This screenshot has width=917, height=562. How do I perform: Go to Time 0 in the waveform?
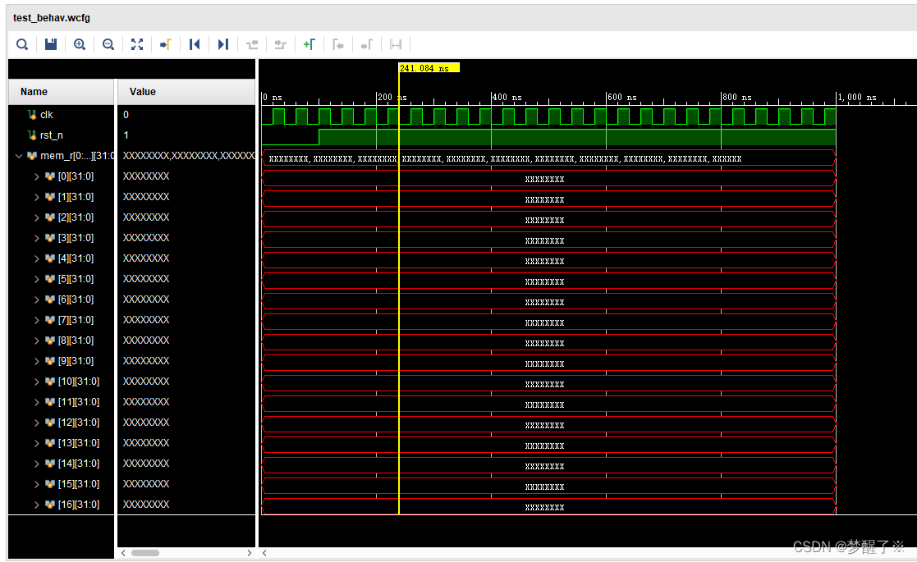[x=194, y=44]
